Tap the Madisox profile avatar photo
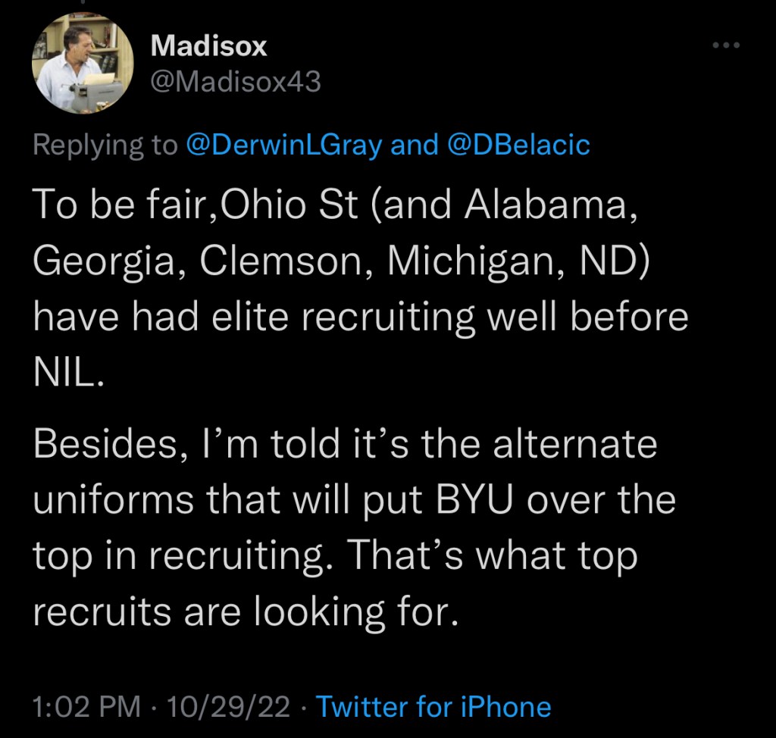776x738 pixels. point(78,66)
